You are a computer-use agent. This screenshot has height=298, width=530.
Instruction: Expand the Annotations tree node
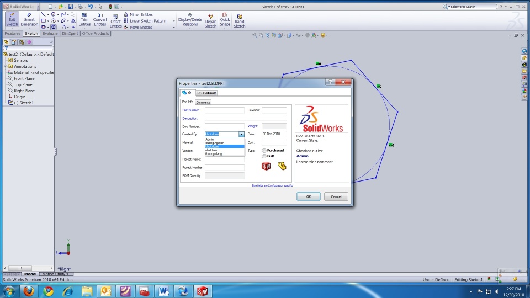[6, 67]
